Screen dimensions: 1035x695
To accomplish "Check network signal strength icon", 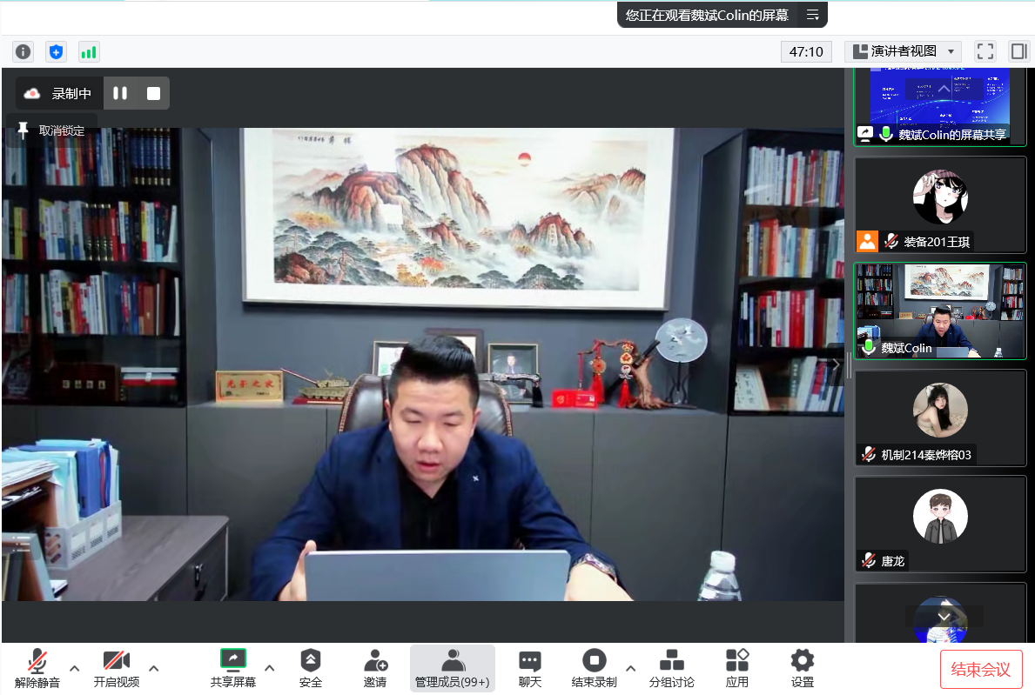I will point(89,51).
